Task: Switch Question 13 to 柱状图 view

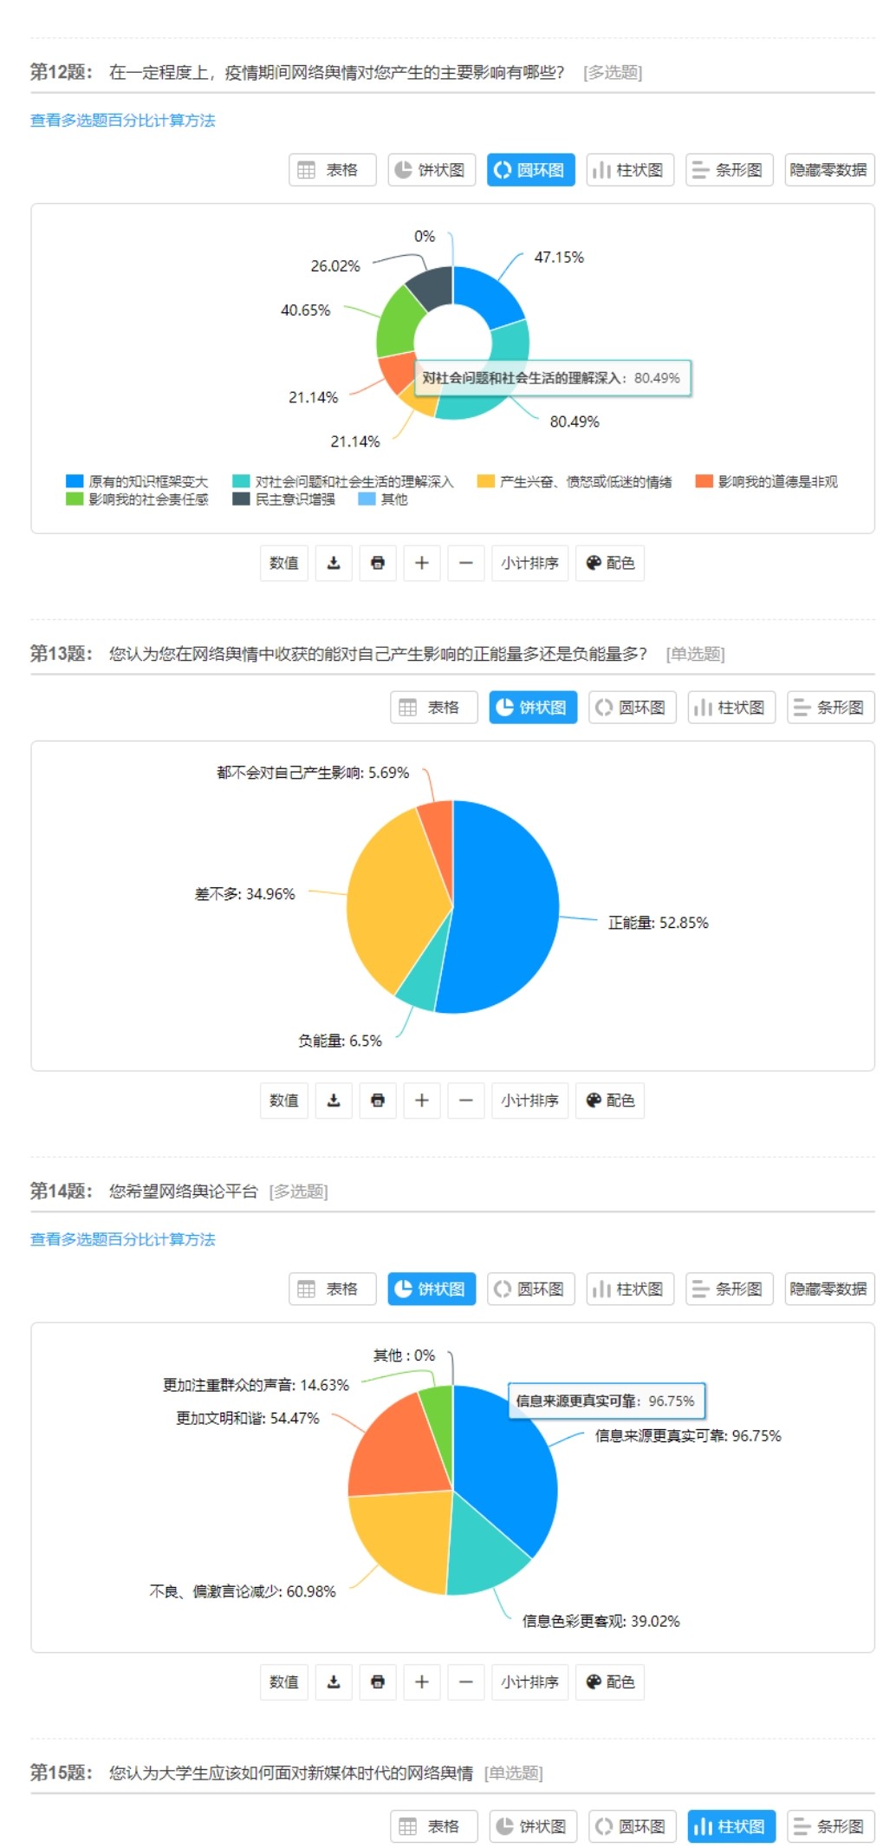Action: point(730,708)
